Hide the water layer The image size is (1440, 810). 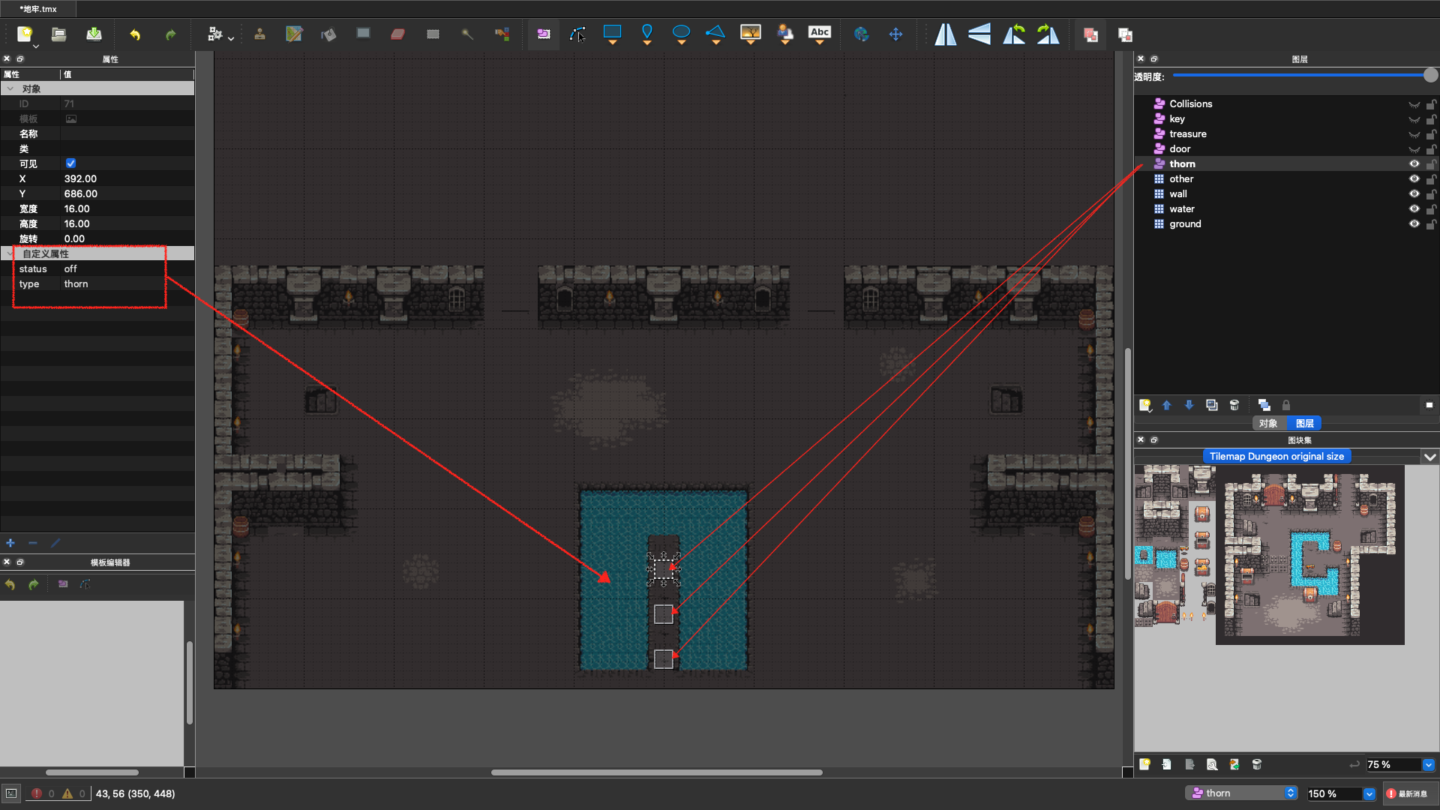[x=1414, y=208]
